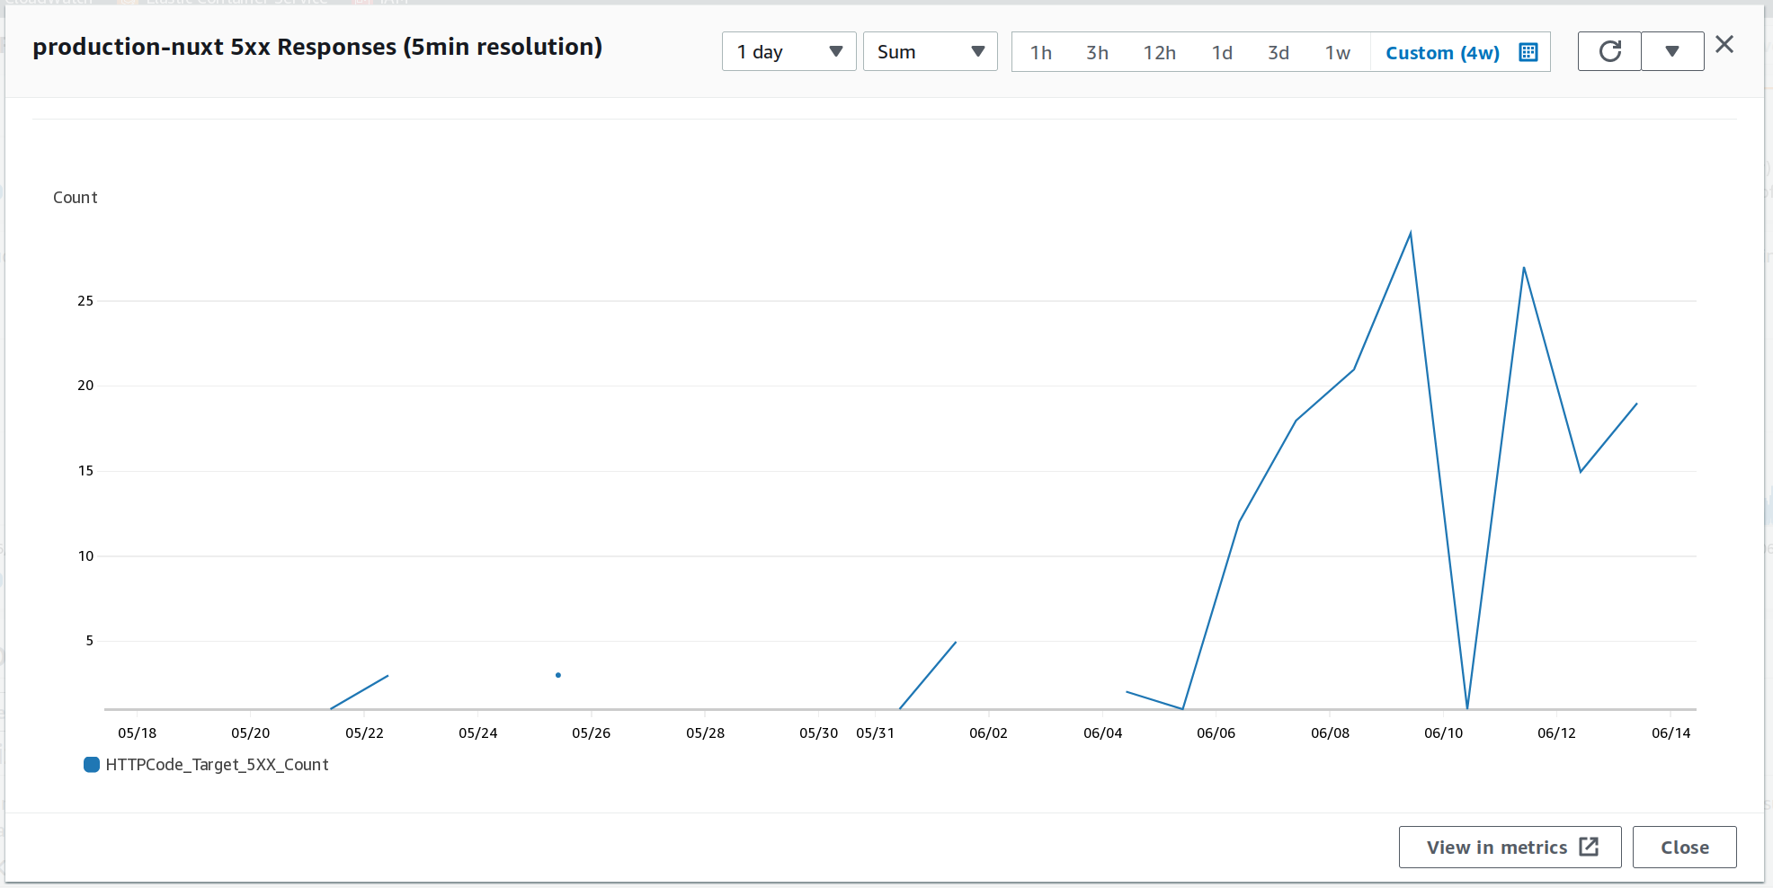Open the refresh options arrow beside refresh
The image size is (1773, 888).
[1672, 51]
